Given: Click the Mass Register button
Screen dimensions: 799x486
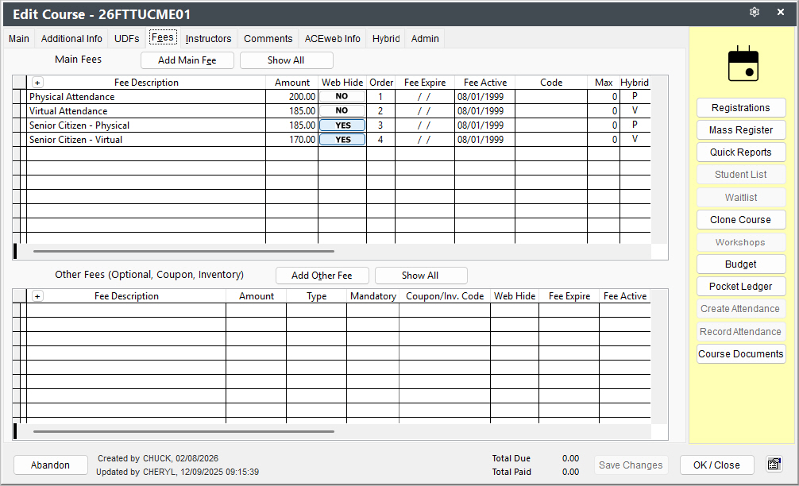Looking at the screenshot, I should tap(740, 130).
